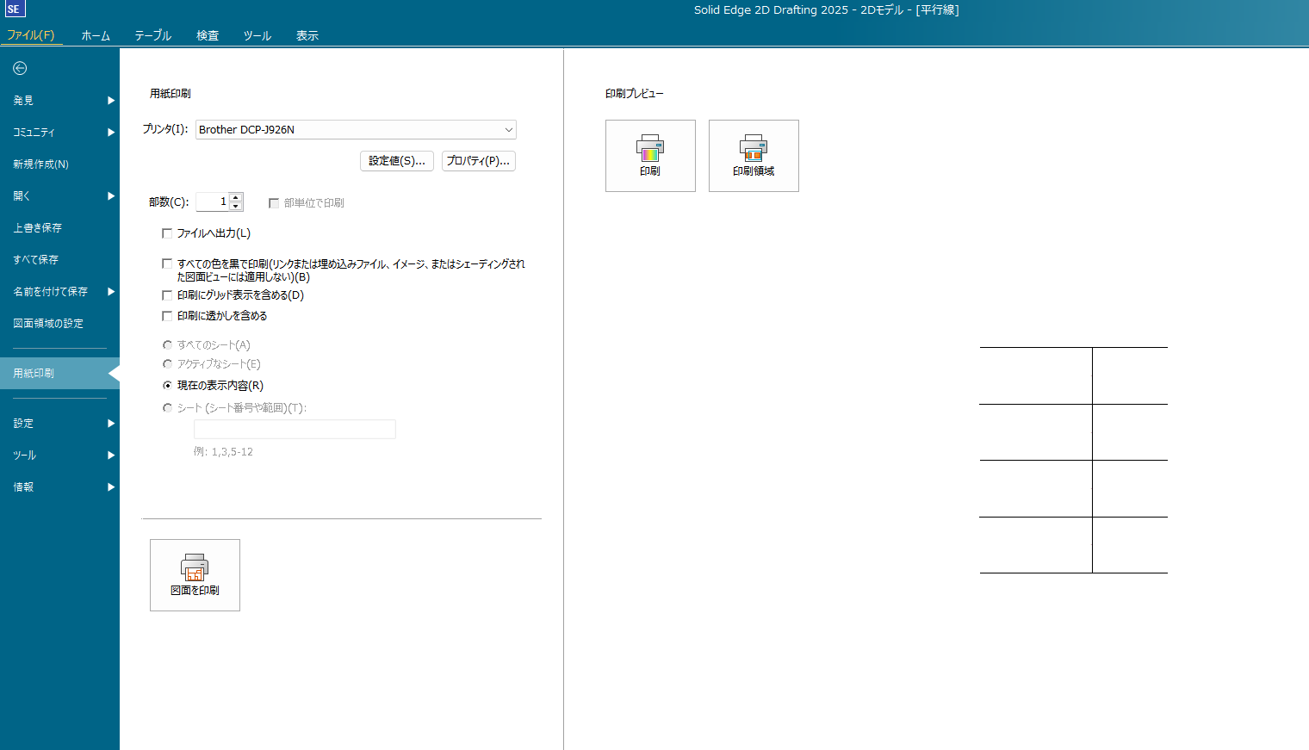Switch to the 検査 tab
The width and height of the screenshot is (1309, 750).
click(208, 35)
